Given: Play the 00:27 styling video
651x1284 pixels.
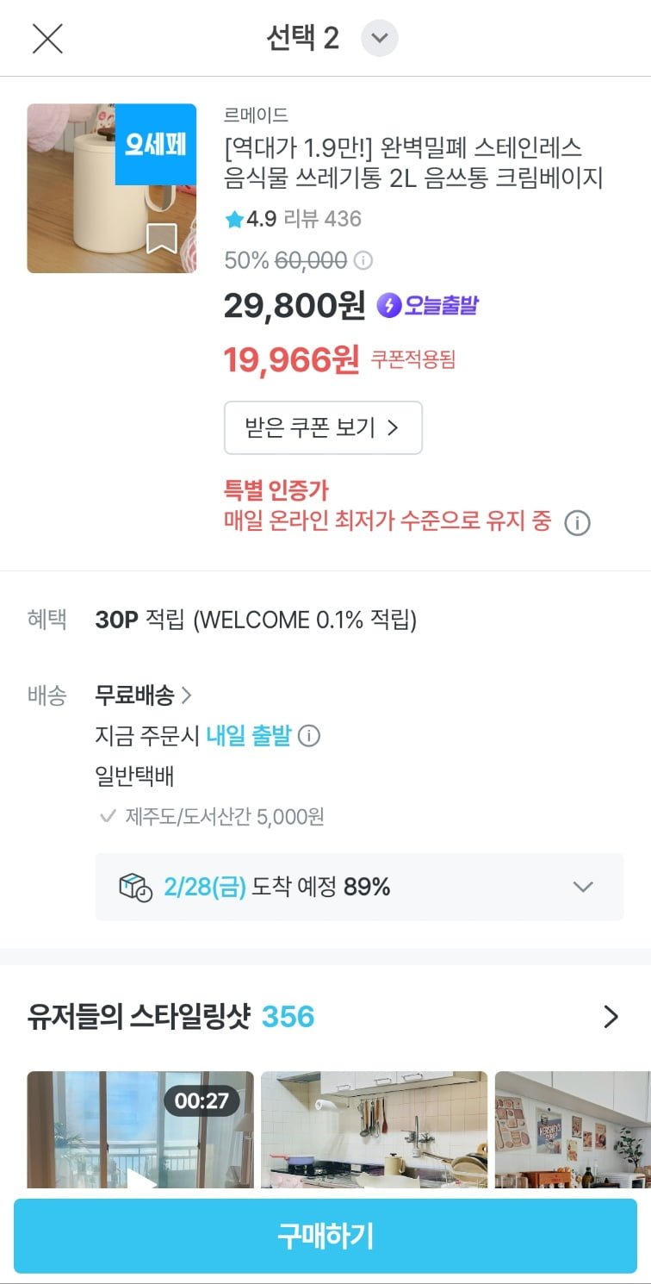Looking at the screenshot, I should point(140,1131).
